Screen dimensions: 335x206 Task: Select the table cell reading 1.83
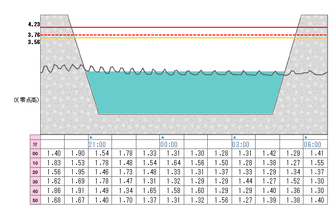pyautogui.click(x=52, y=163)
